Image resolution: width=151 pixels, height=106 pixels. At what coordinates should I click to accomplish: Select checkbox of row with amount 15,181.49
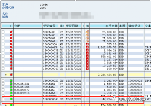(x=3, y=53)
